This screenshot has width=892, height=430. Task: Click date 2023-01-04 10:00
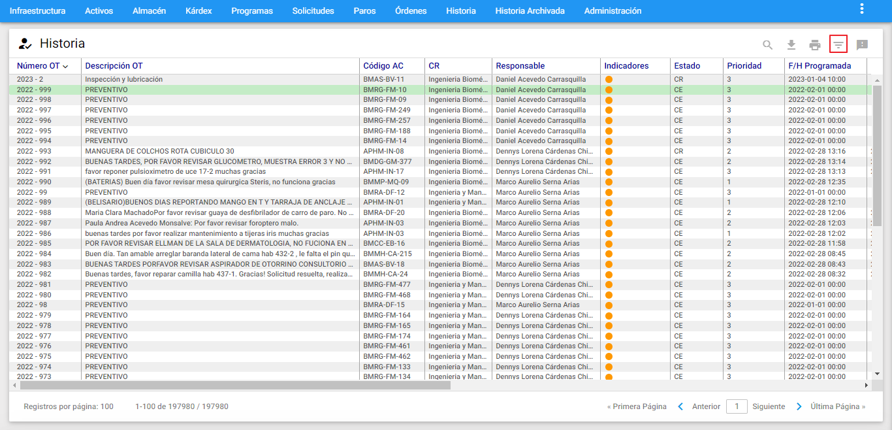tap(817, 79)
